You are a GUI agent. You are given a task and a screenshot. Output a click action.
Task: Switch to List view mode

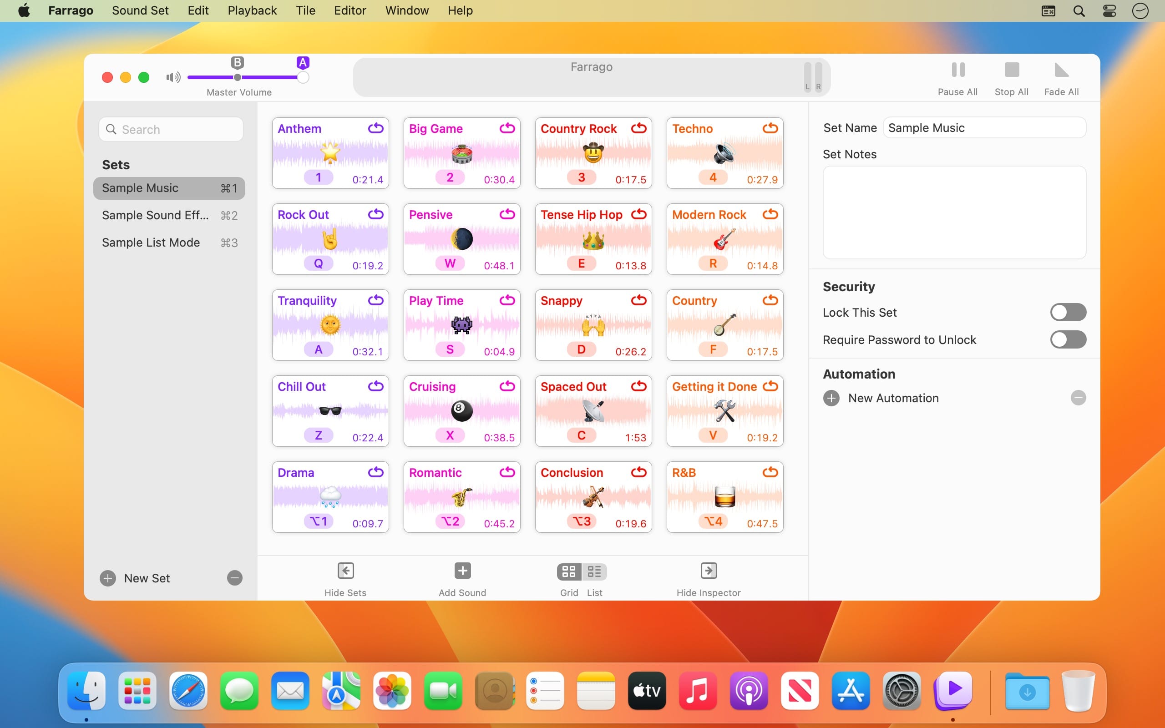[594, 571]
